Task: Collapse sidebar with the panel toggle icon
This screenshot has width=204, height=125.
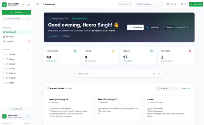Action: tap(37, 4)
